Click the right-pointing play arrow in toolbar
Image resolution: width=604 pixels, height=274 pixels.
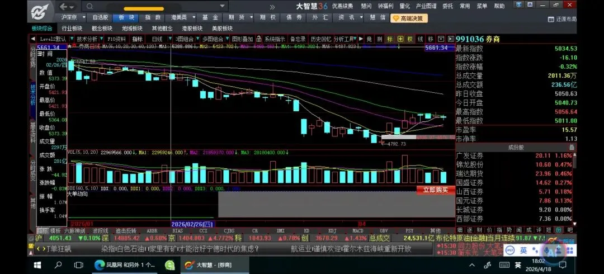tap(361, 39)
